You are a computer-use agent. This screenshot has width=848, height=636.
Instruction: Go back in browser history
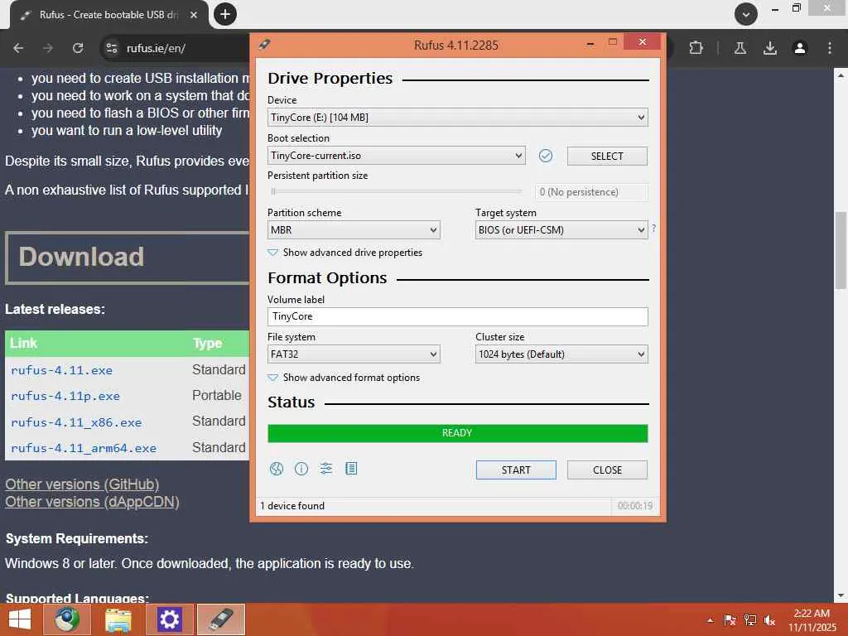[18, 48]
